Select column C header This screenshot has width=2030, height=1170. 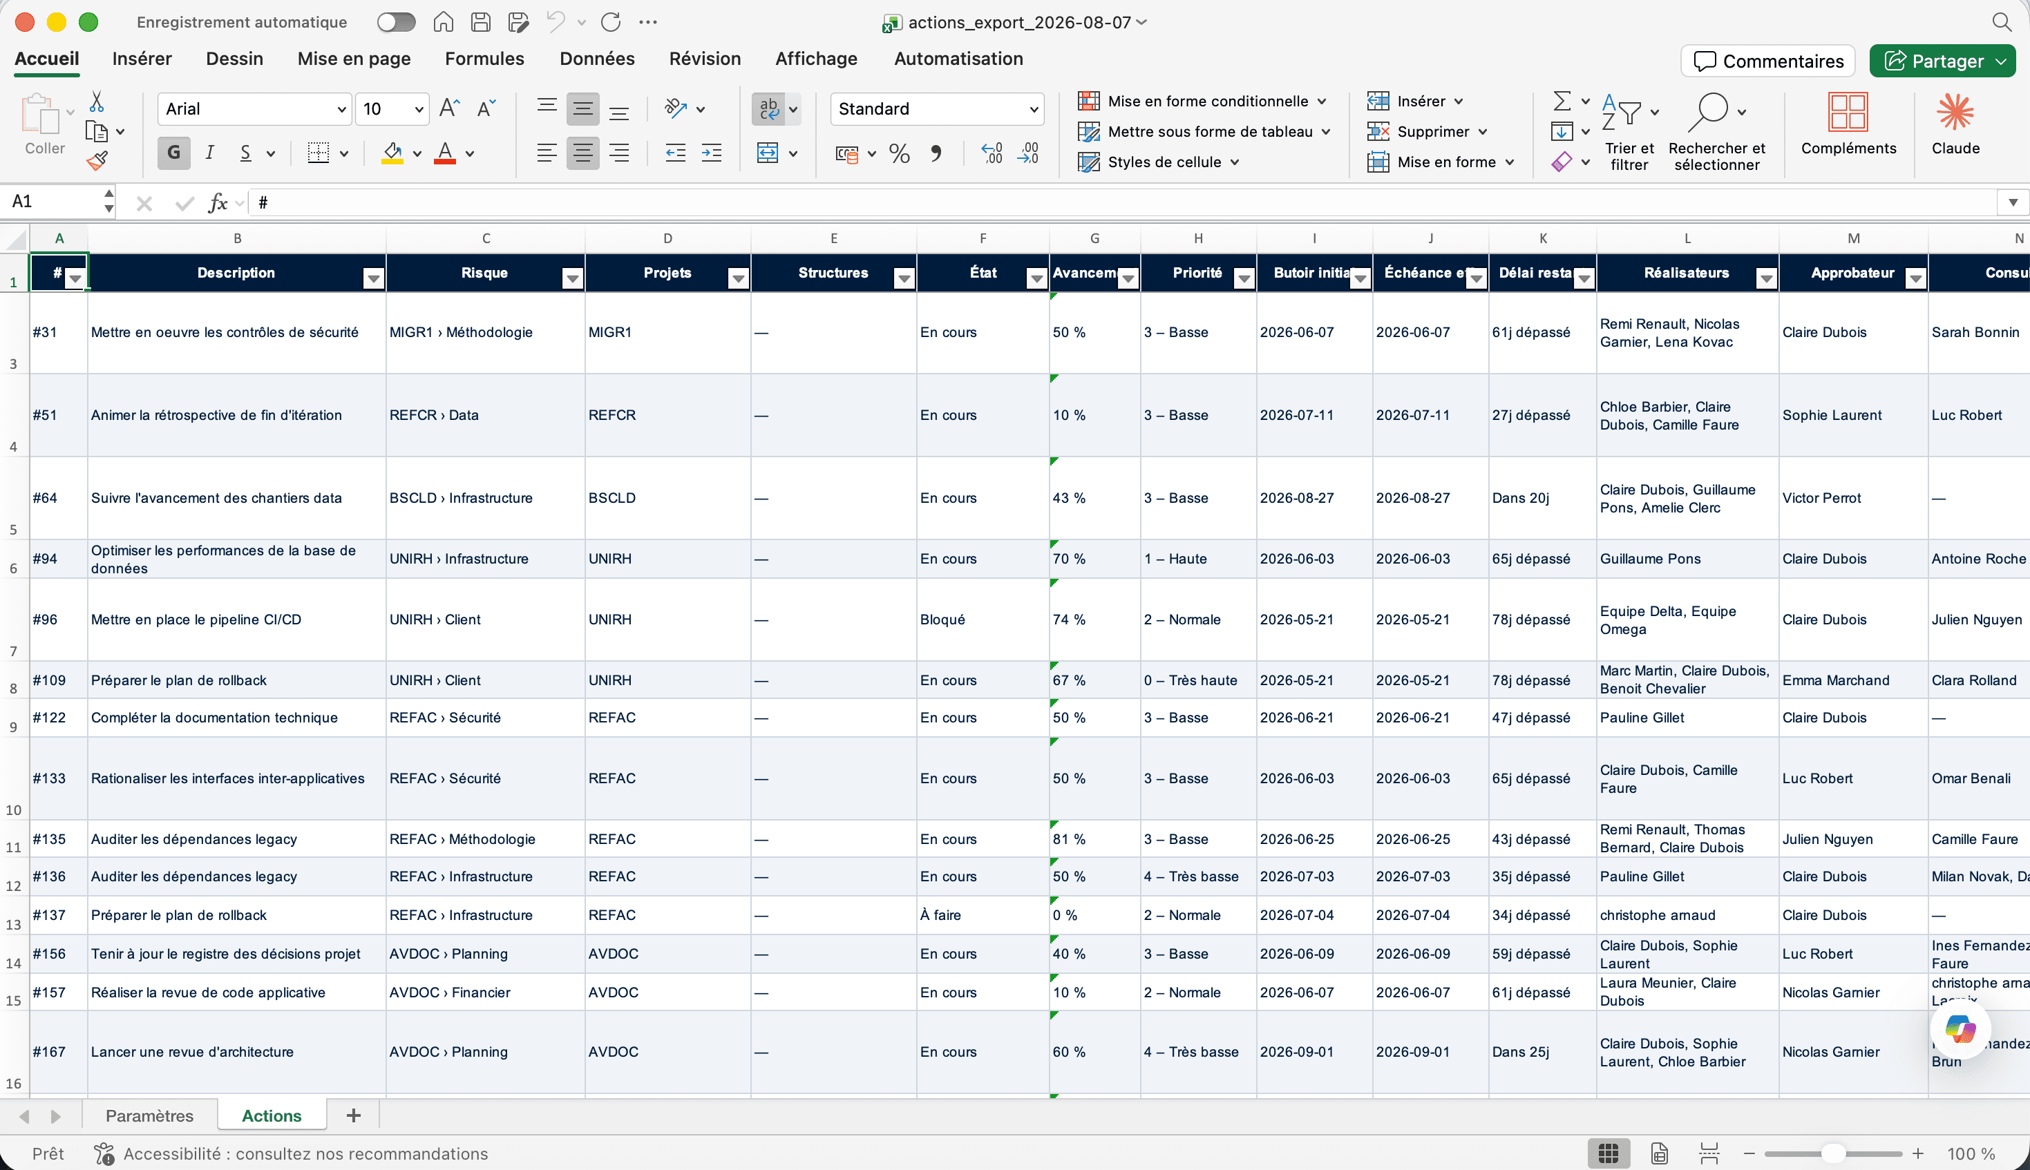click(x=486, y=238)
